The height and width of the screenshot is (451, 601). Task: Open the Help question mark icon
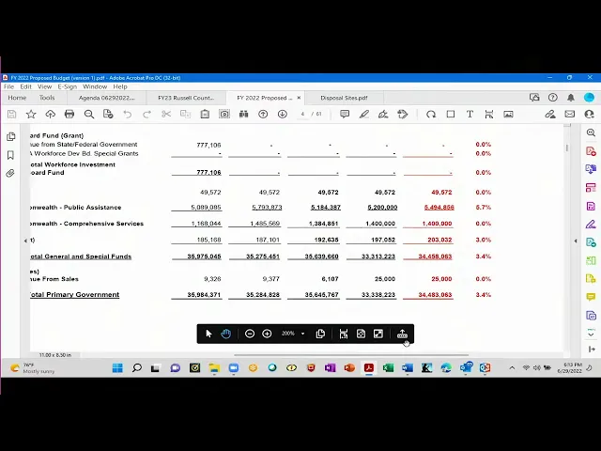click(x=553, y=98)
